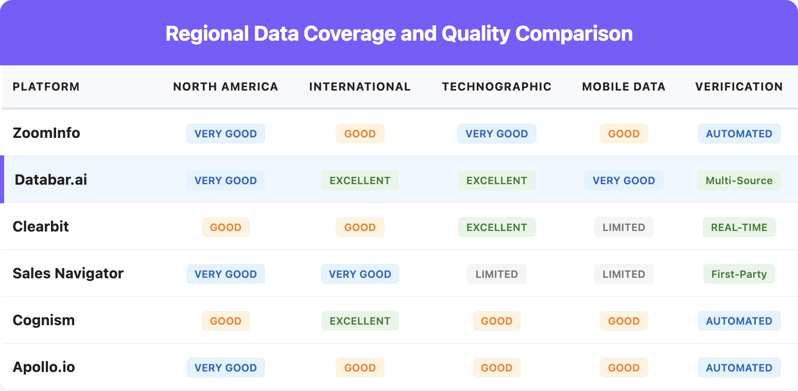This screenshot has height=391, width=798.
Task: Select the North America column header
Action: tap(225, 86)
